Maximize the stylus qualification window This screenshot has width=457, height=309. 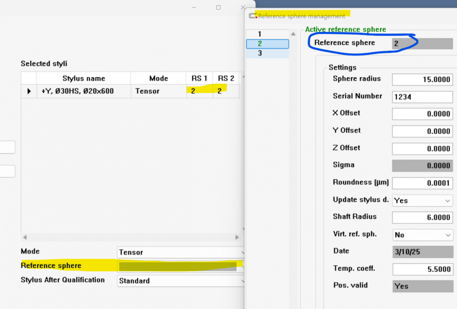[218, 7]
